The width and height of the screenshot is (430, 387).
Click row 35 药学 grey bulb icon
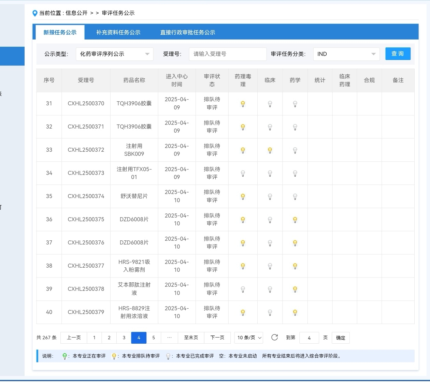pyautogui.click(x=295, y=197)
